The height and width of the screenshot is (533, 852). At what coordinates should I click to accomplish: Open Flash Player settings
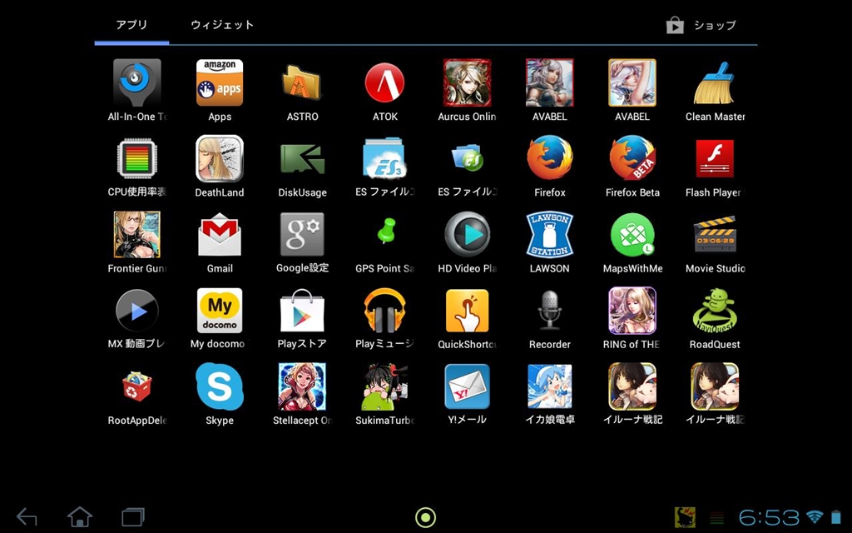(715, 159)
